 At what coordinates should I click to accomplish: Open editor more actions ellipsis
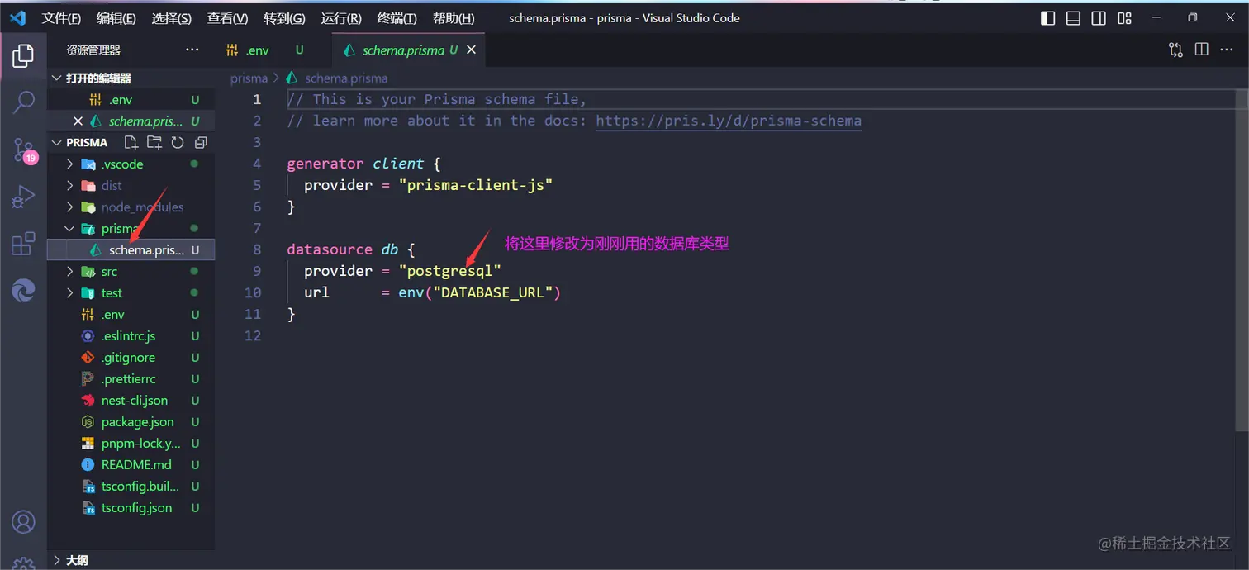pos(1227,50)
